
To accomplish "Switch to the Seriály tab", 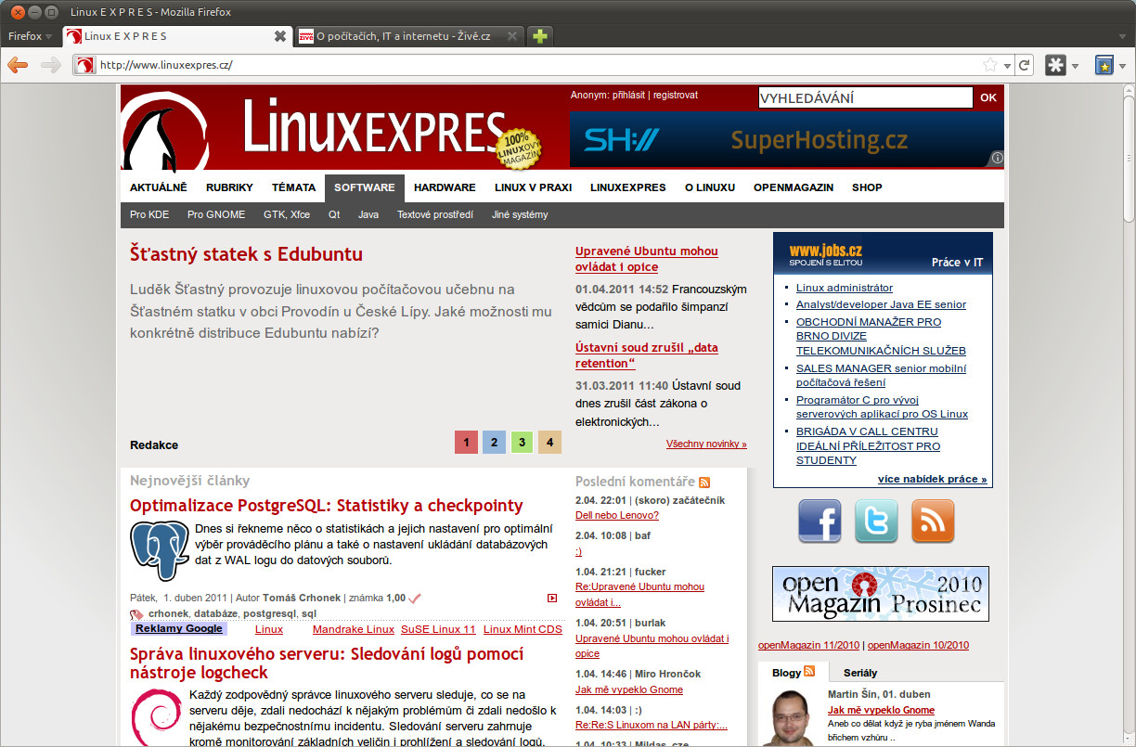I will tap(860, 673).
